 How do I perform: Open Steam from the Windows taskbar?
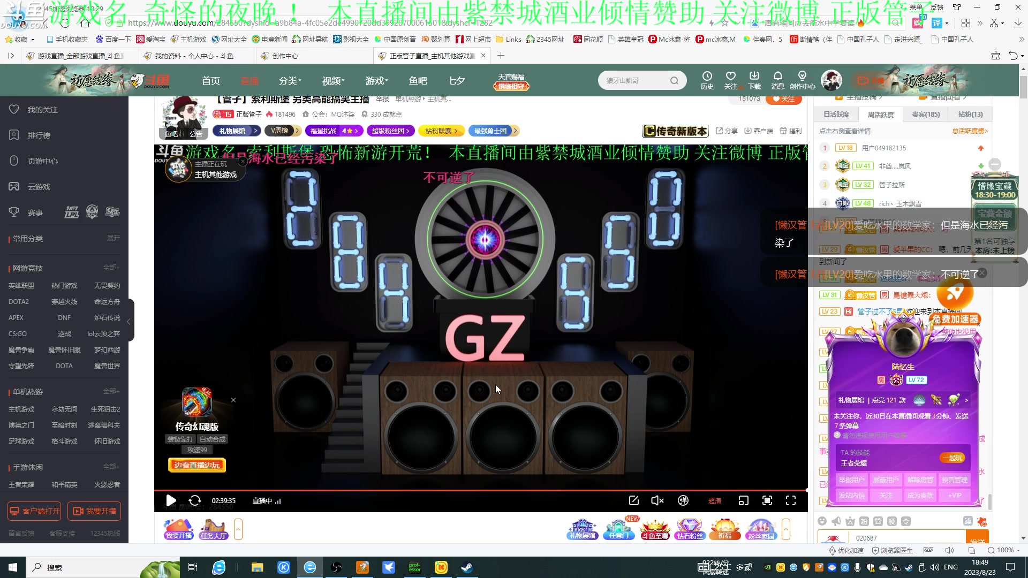(467, 567)
